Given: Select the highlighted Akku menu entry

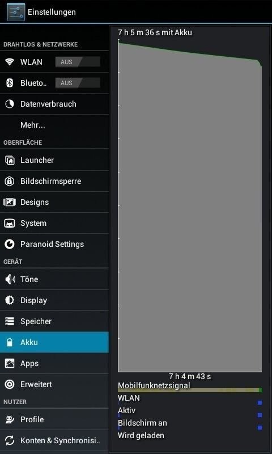Looking at the screenshot, I should click(54, 342).
